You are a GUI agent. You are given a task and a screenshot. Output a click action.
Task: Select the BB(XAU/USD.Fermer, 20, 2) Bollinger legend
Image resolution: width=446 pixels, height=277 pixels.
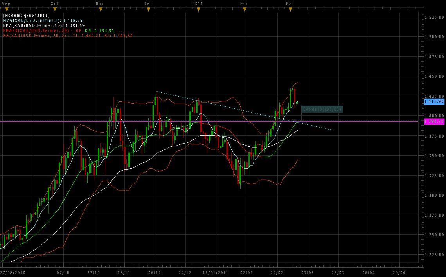(68, 36)
